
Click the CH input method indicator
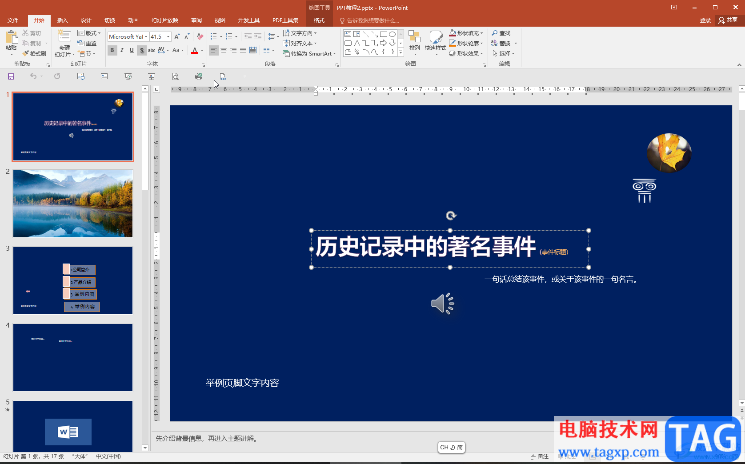click(x=451, y=447)
